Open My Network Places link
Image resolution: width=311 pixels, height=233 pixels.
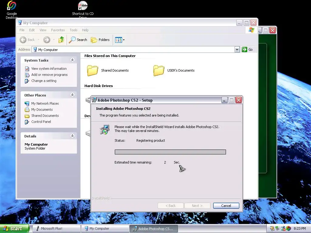point(45,103)
